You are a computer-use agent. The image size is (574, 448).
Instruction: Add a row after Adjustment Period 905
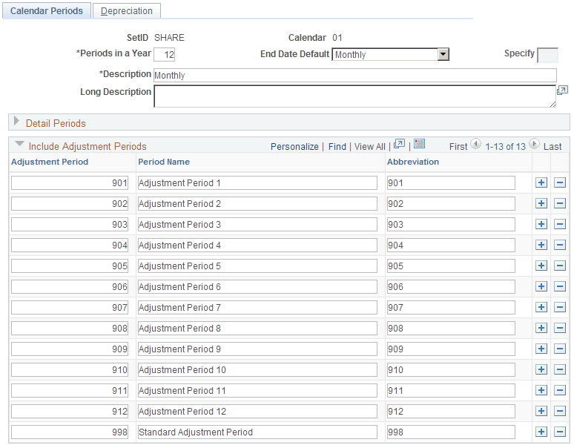click(x=541, y=266)
